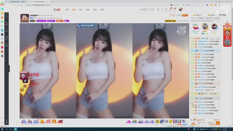
Task: Select 首页 in the top navigation
Action: click(x=67, y=10)
